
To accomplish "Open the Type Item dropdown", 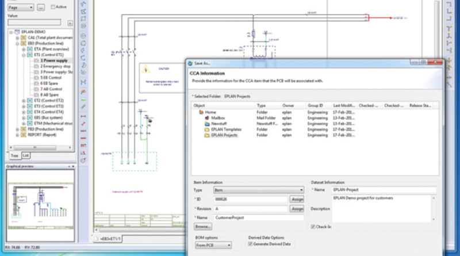I will 258,190.
